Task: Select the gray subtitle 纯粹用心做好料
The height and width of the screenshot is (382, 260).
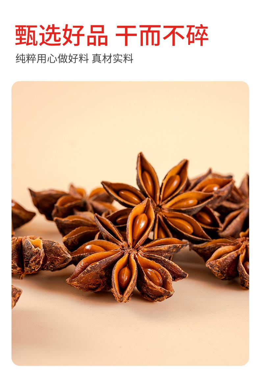Action: (x=52, y=58)
